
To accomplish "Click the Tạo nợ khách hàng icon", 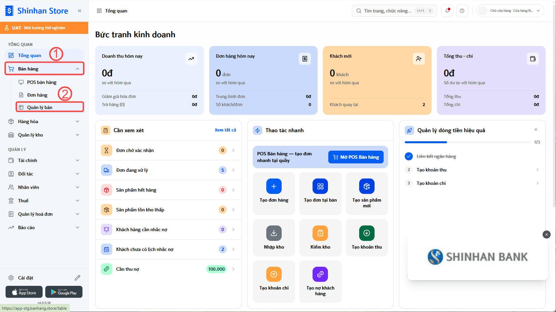I will 320,274.
